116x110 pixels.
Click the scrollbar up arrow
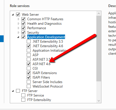pos(99,13)
